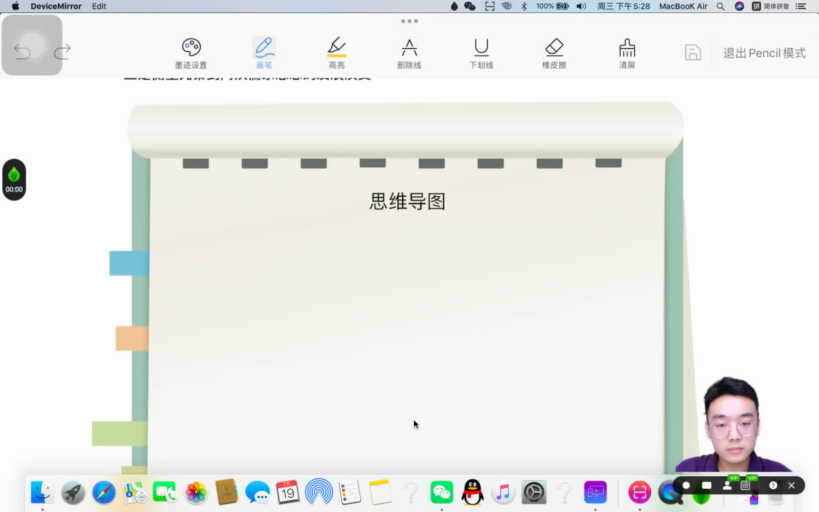Open Photos from the dock
This screenshot has width=819, height=512.
pyautogui.click(x=196, y=492)
